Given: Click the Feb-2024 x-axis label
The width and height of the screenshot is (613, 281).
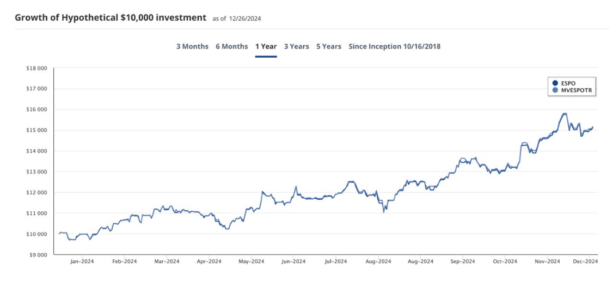Looking at the screenshot, I should coord(124,261).
